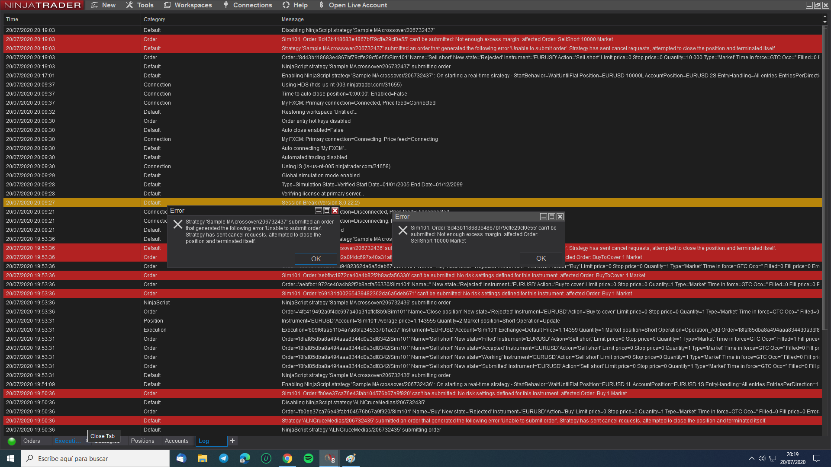This screenshot has height=467, width=831.
Task: Expand the Workspaces menu
Action: 188,5
